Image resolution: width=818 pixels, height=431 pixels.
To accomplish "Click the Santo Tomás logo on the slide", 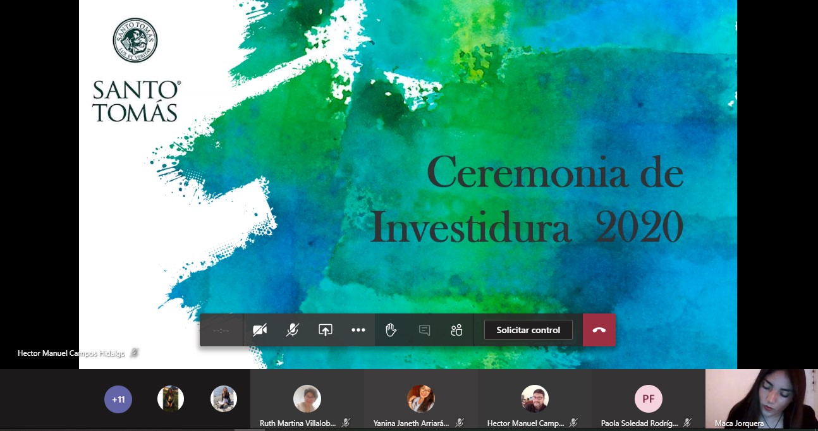I will [135, 70].
